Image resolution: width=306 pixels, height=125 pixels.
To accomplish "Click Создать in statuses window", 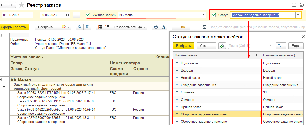I will click(x=206, y=46).
